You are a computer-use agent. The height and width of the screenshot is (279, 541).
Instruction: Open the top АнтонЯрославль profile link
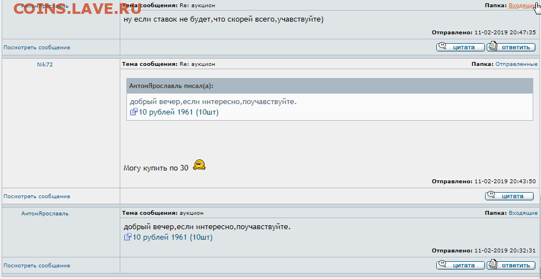pyautogui.click(x=45, y=6)
